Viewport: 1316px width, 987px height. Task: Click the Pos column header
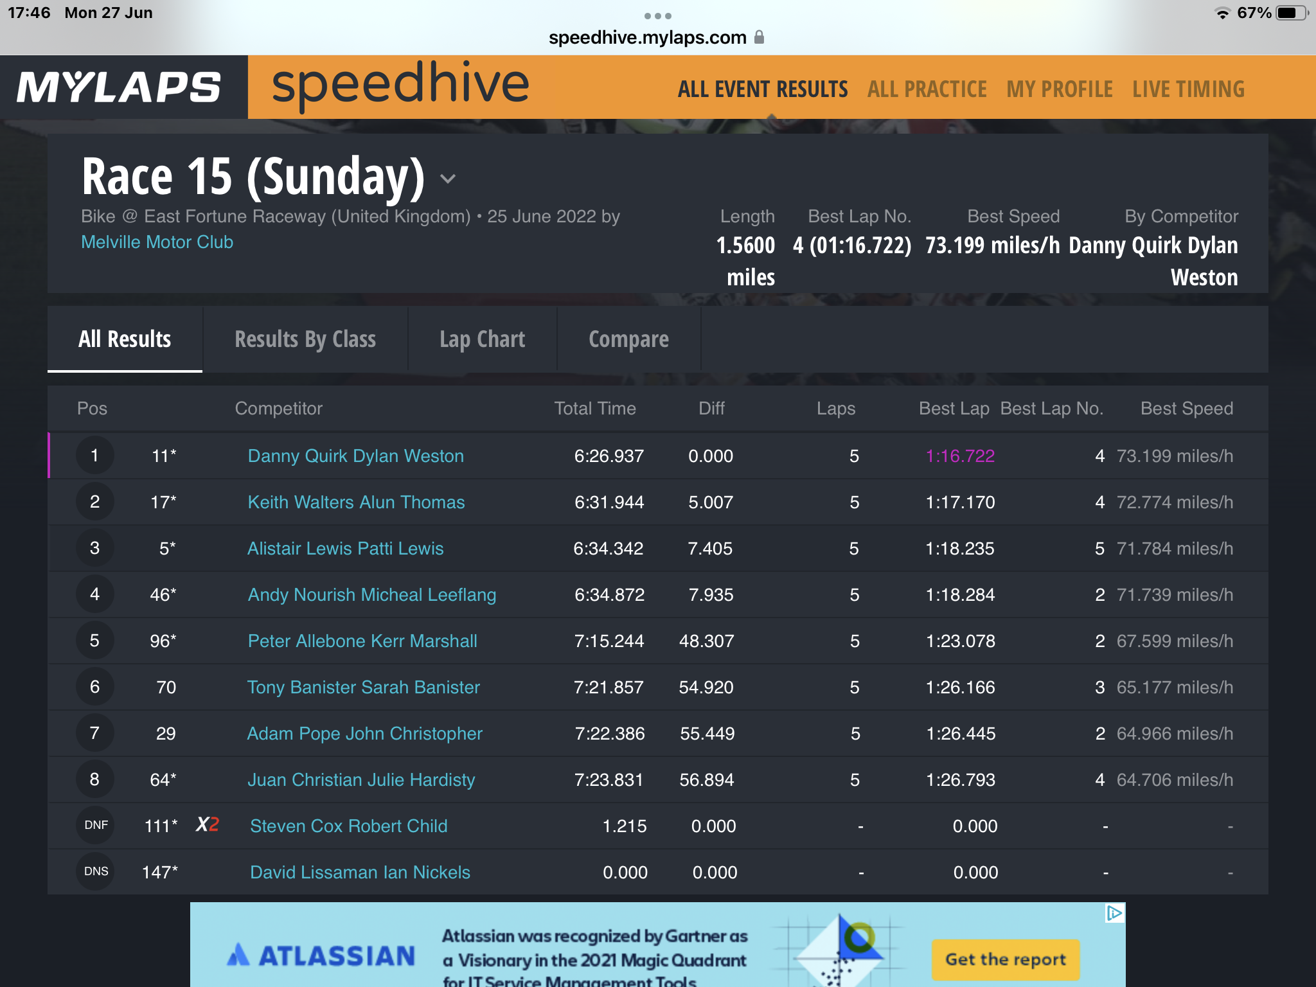(92, 409)
